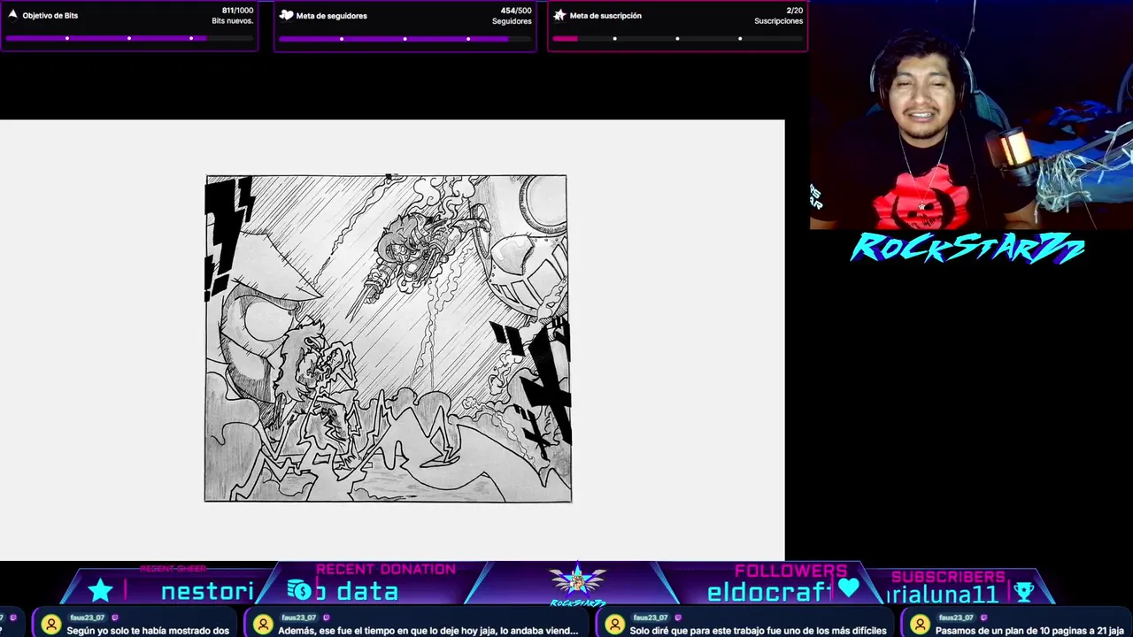The height and width of the screenshot is (637, 1133).
Task: Click the follower goal progress bar
Action: 405,39
